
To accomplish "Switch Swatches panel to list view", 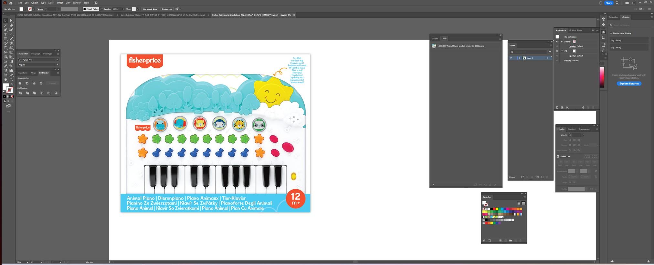I will 519,203.
